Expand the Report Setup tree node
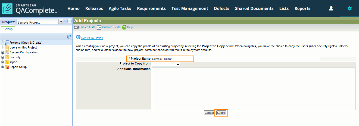The width and height of the screenshot is (359, 126). click(x=3, y=67)
